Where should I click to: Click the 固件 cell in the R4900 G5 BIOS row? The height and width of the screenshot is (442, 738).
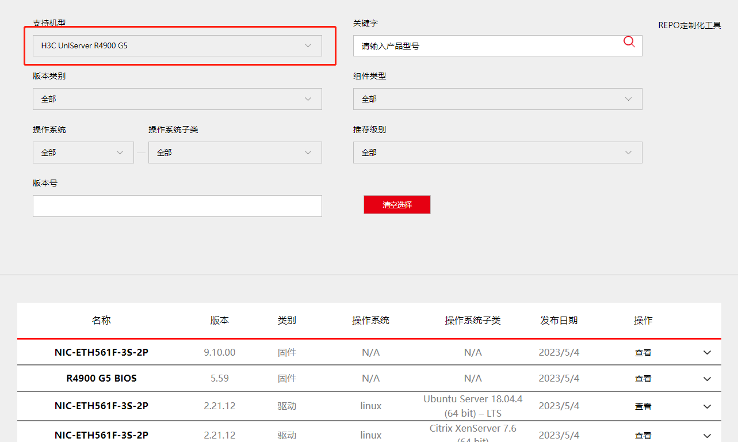(287, 379)
